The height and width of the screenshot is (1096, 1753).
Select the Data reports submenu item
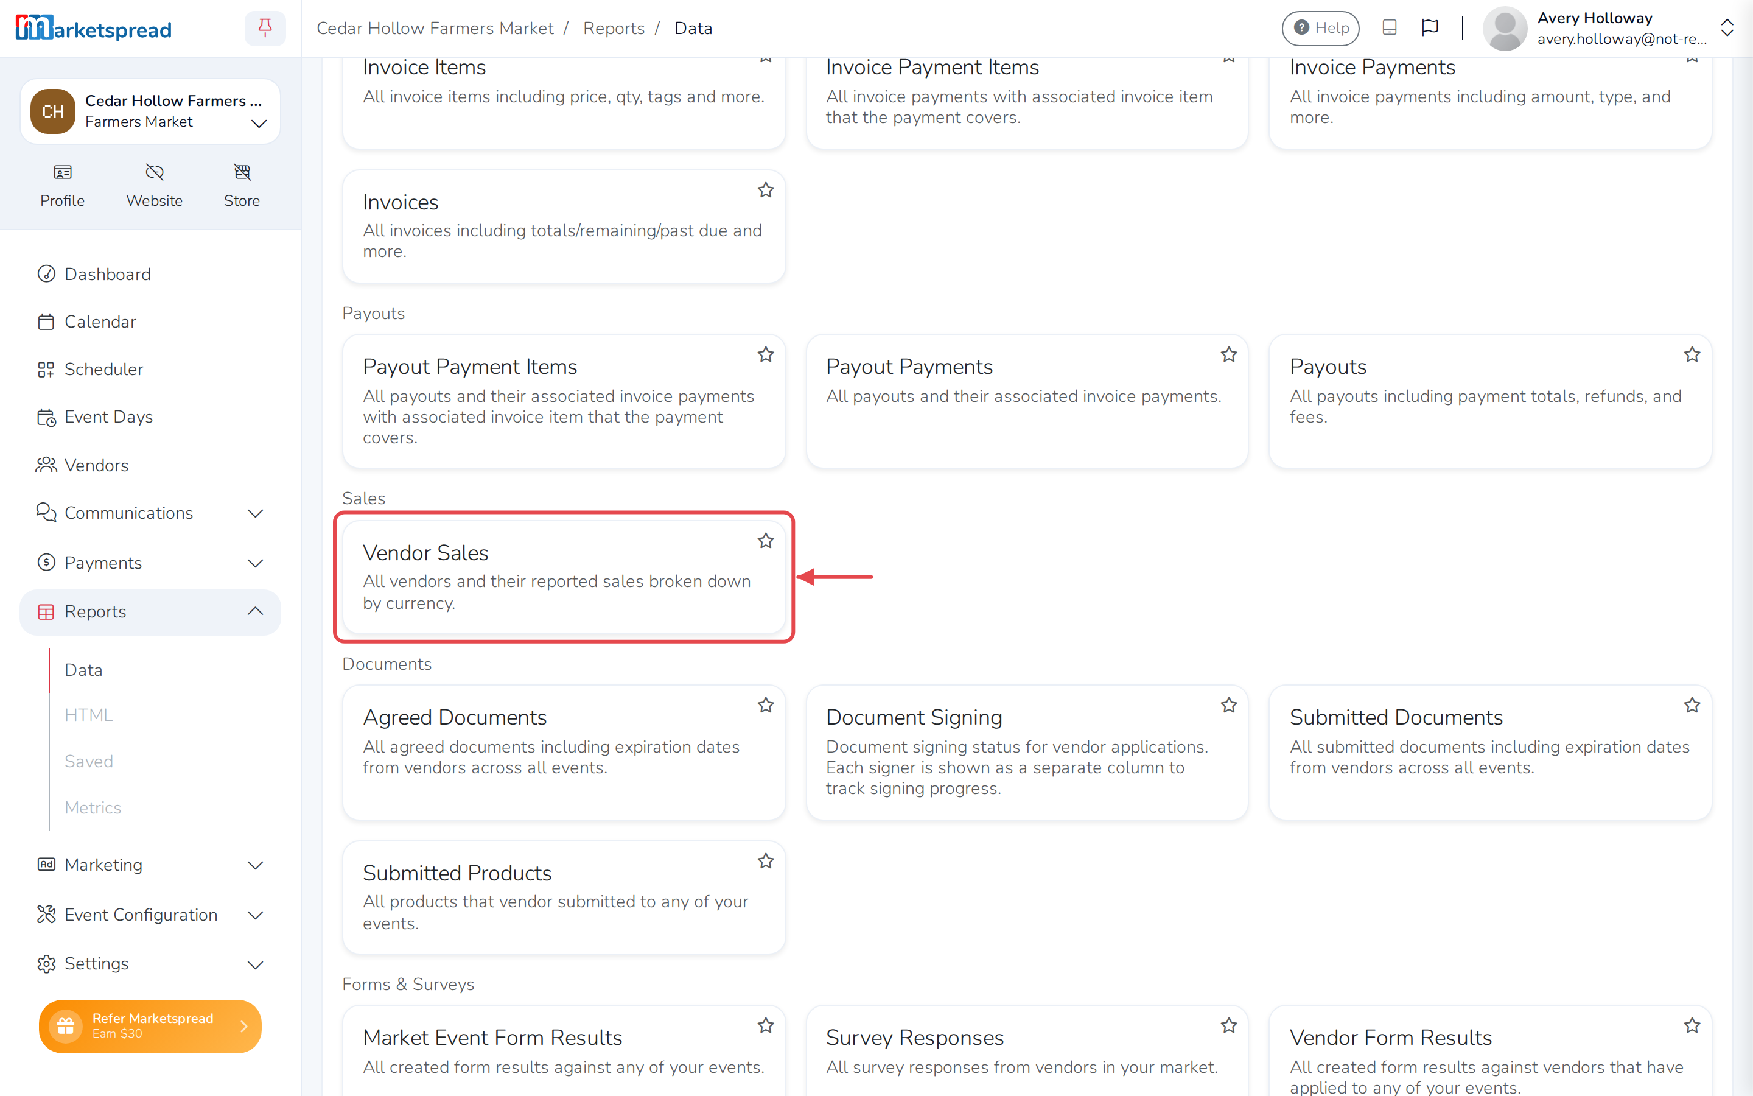(x=83, y=670)
